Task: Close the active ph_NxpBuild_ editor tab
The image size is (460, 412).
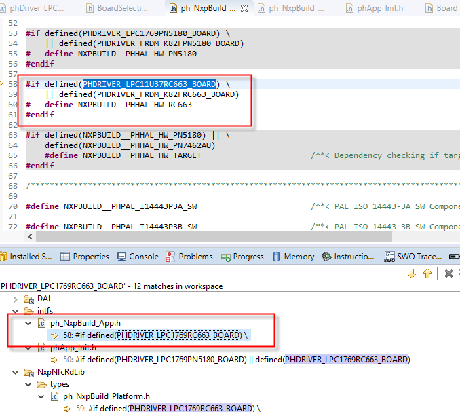Action: tap(244, 8)
